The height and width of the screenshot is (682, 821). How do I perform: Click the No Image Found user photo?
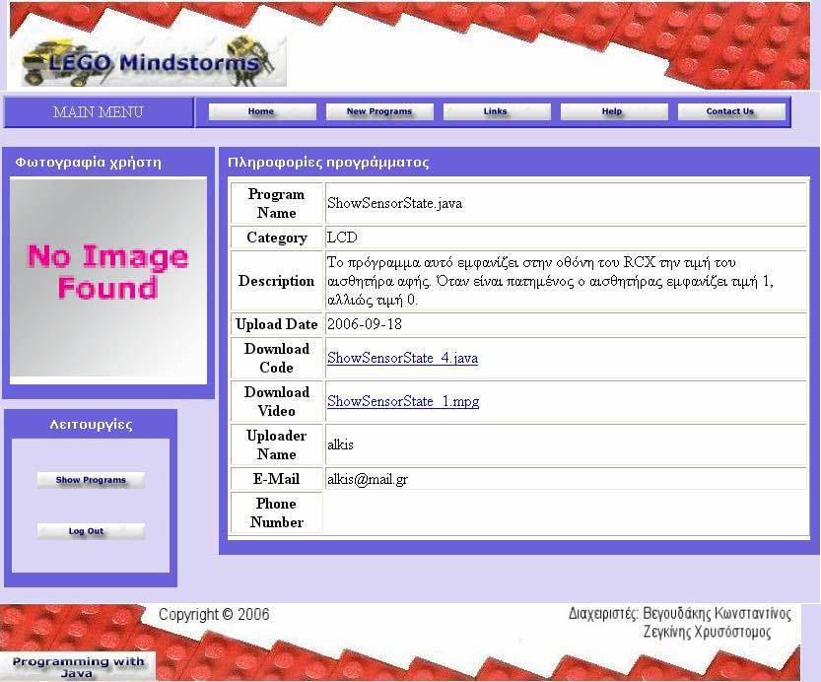(x=108, y=277)
